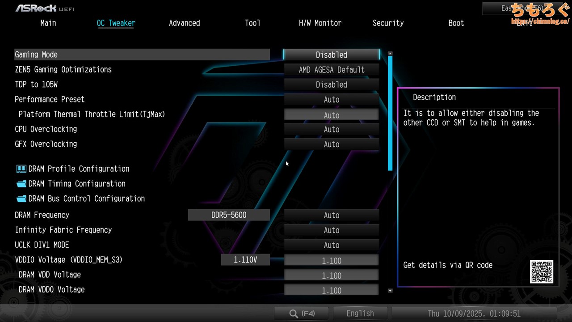Switch to the Advanced tab
Image resolution: width=572 pixels, height=322 pixels.
(184, 23)
